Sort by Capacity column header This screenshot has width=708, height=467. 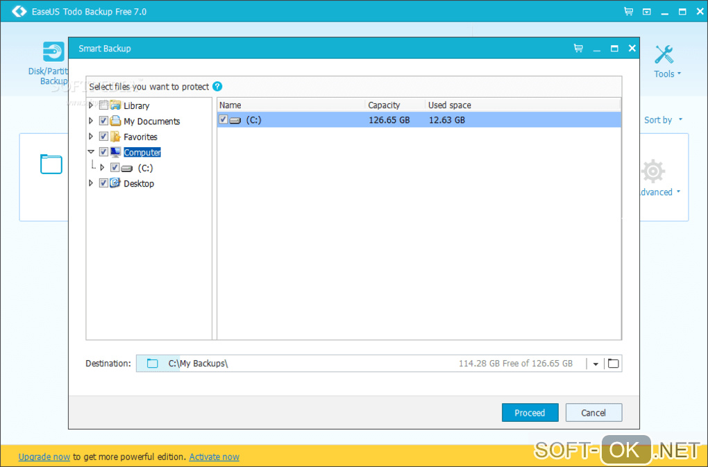point(395,105)
